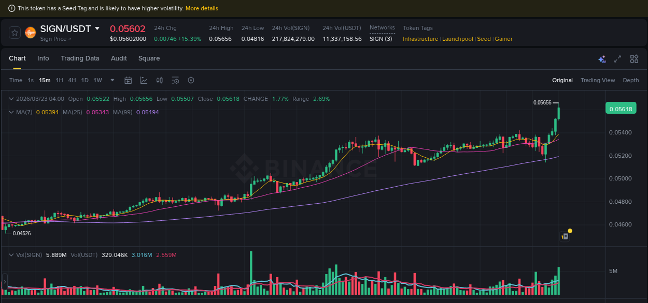Expand the chart to fullscreen
Image resolution: width=648 pixels, height=303 pixels.
[617, 59]
